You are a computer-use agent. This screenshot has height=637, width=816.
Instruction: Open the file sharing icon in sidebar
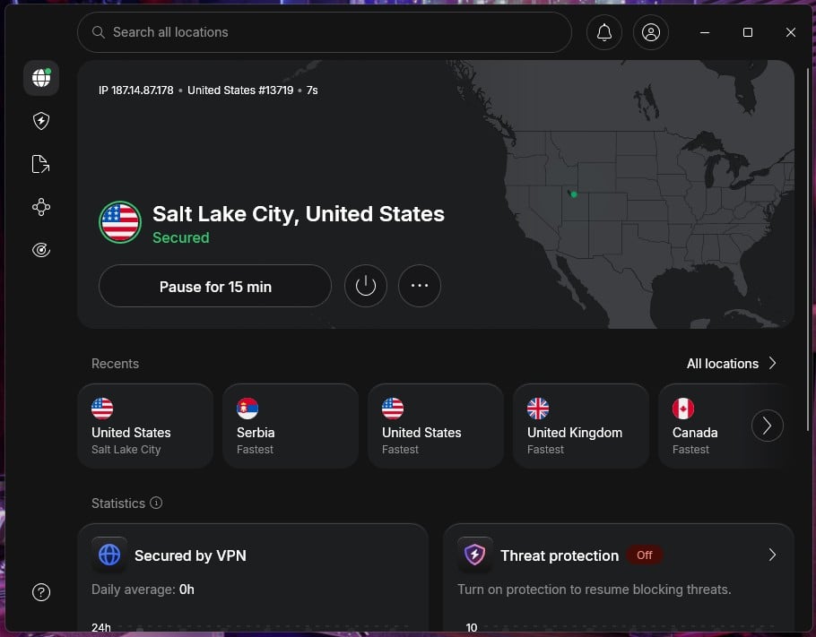[x=41, y=164]
